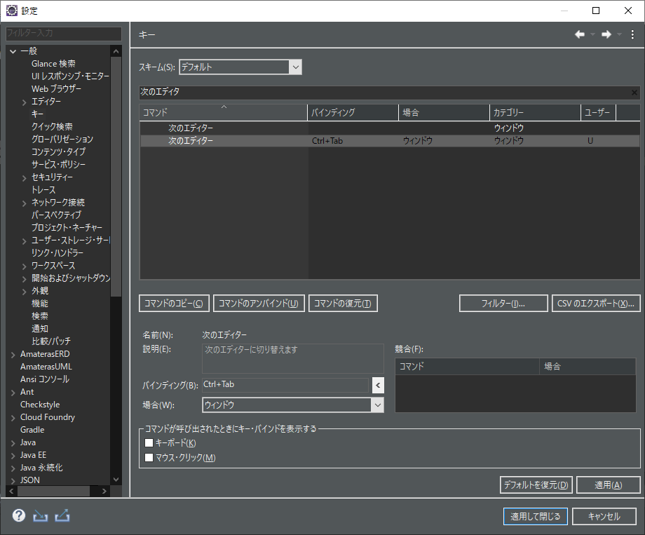Select Web ブラウザー in the tree

tap(56, 89)
